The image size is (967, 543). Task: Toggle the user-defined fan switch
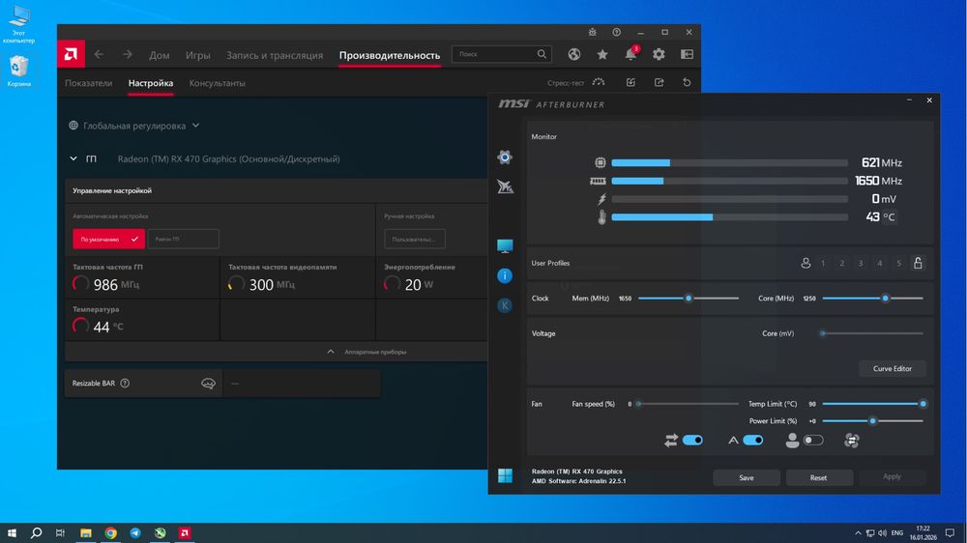pos(813,440)
